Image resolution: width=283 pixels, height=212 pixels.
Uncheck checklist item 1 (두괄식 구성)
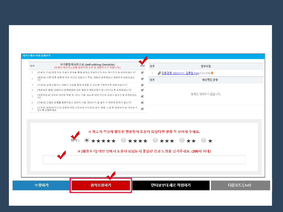(142, 72)
